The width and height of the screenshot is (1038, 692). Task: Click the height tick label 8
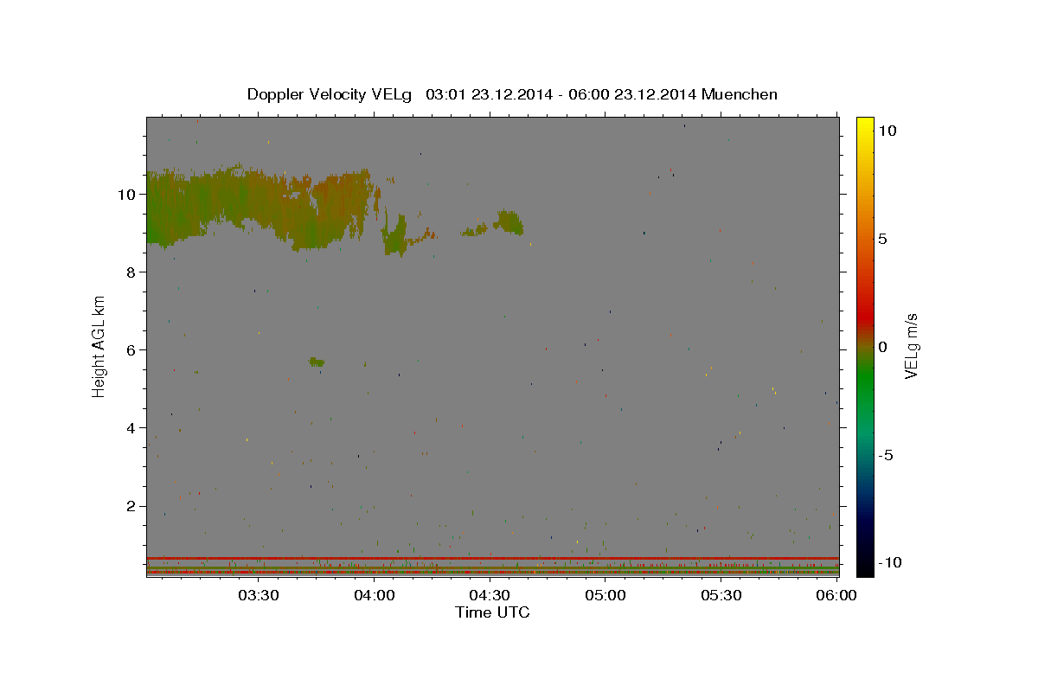[130, 272]
